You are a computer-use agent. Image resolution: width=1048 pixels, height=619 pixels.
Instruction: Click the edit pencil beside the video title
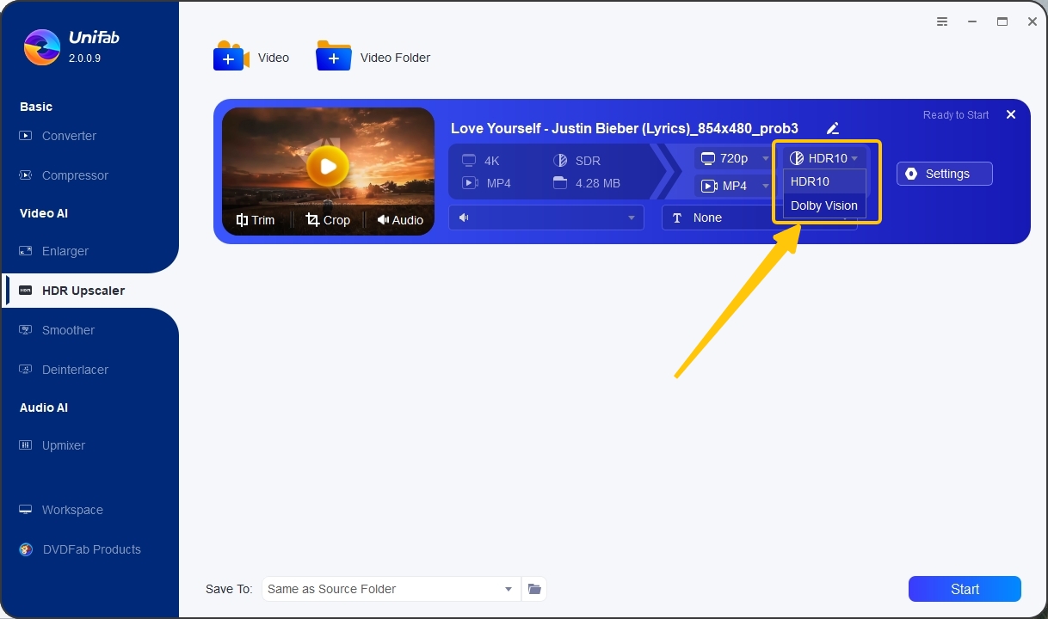coord(832,128)
